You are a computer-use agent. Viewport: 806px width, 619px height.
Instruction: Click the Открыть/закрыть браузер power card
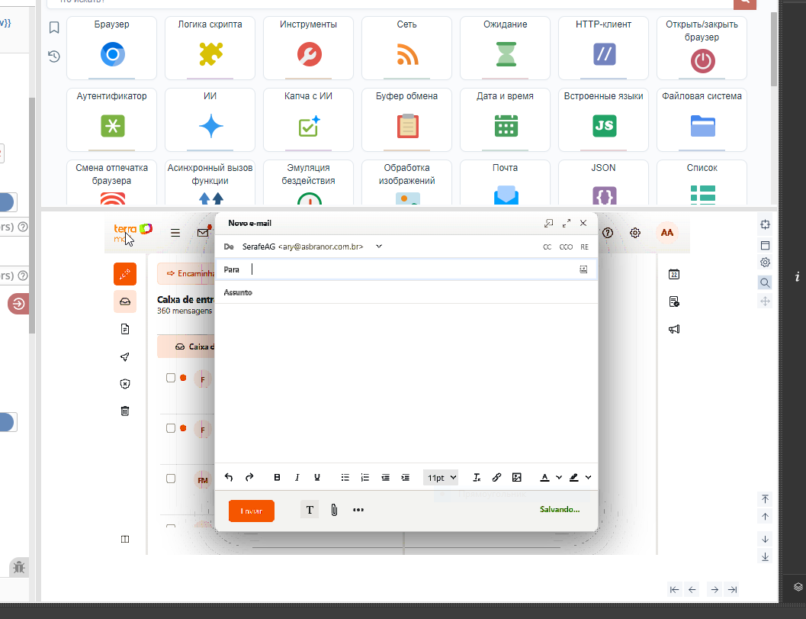[x=702, y=48]
